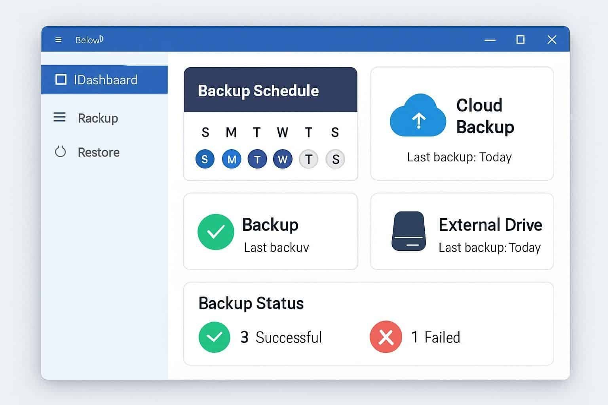Enable the Saturday schedule day circle
Image resolution: width=608 pixels, height=405 pixels.
point(335,159)
